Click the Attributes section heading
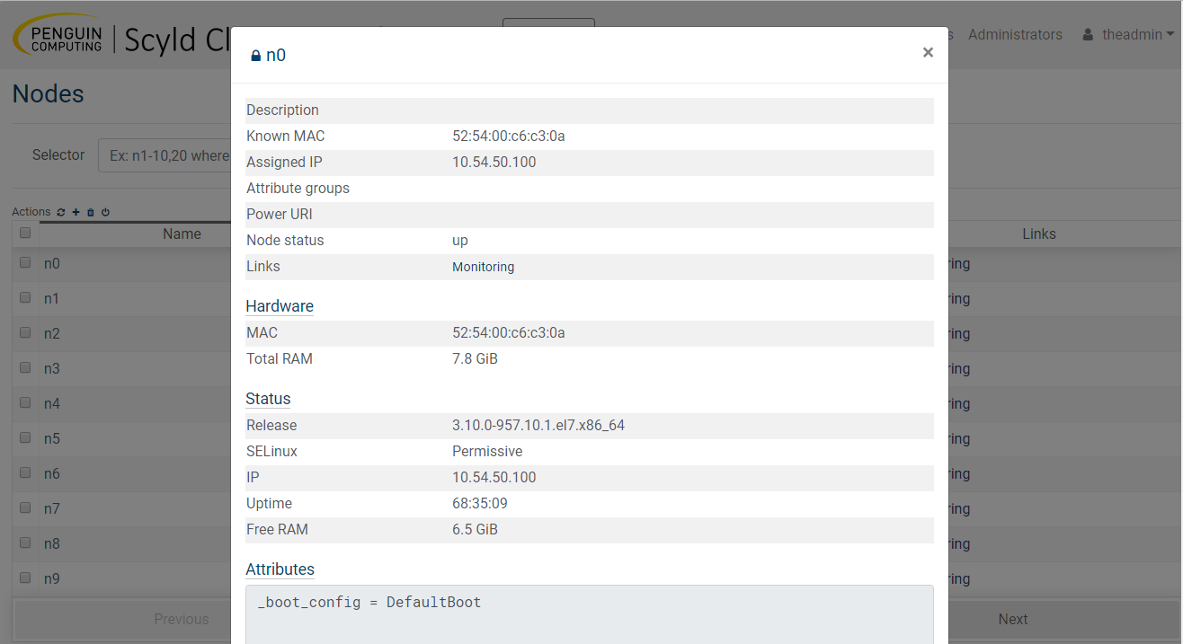The height and width of the screenshot is (644, 1183). tap(280, 569)
